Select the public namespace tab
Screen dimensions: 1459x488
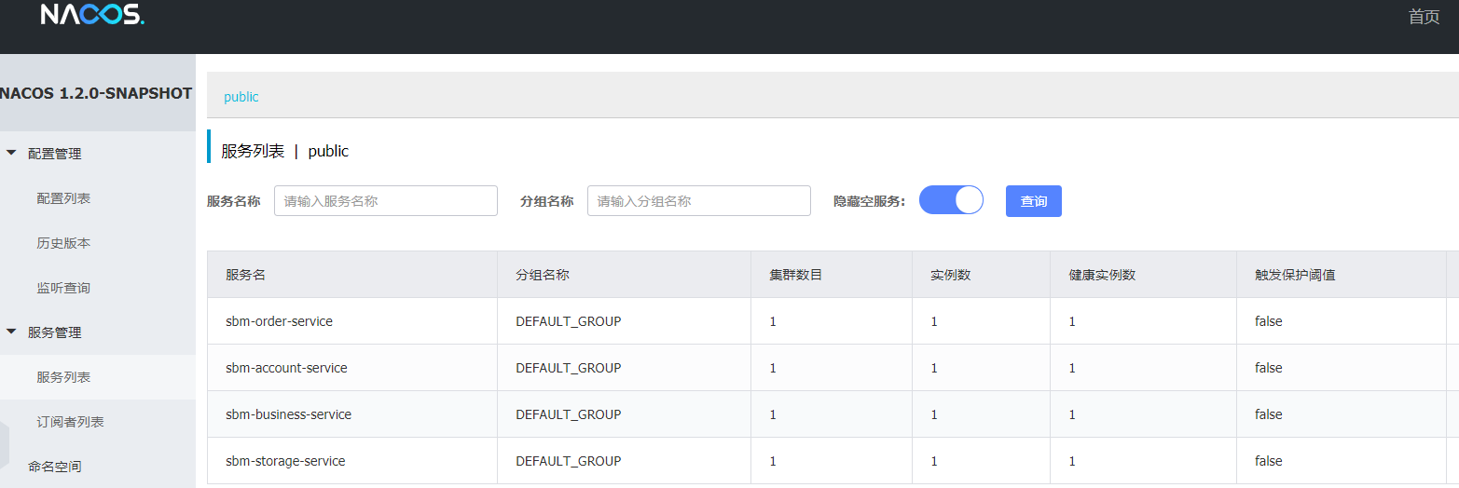coord(241,97)
